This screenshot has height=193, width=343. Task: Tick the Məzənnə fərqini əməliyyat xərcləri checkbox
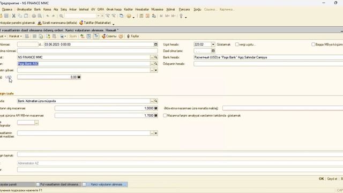click(x=165, y=115)
